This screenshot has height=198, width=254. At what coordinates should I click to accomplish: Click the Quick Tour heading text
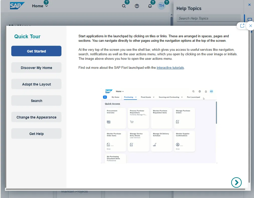27,36
